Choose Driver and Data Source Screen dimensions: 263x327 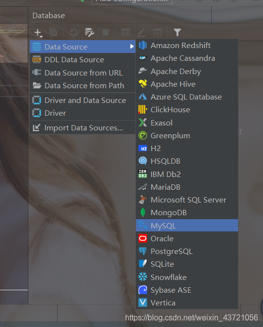click(83, 101)
